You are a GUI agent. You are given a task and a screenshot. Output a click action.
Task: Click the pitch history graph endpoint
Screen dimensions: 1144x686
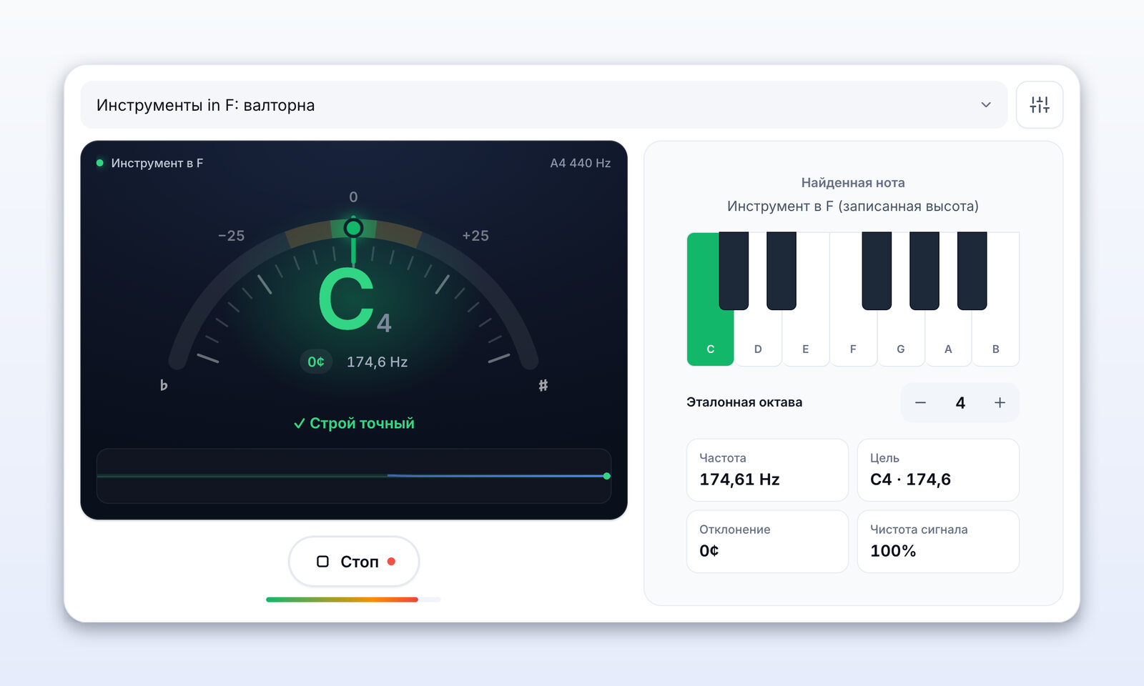coord(607,476)
